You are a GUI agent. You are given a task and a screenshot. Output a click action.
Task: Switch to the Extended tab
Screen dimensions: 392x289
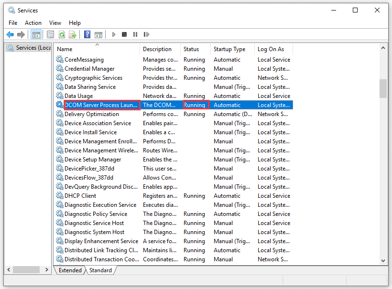(70, 270)
